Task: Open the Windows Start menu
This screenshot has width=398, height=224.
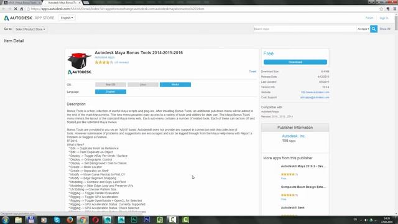Action: (x=6, y=220)
